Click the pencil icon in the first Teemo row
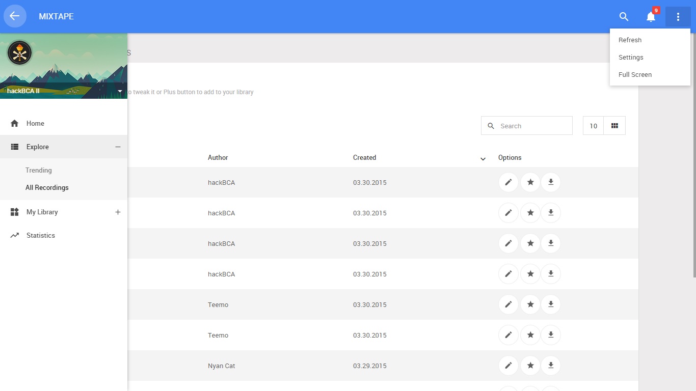Viewport: 696px width, 391px height. (x=508, y=304)
